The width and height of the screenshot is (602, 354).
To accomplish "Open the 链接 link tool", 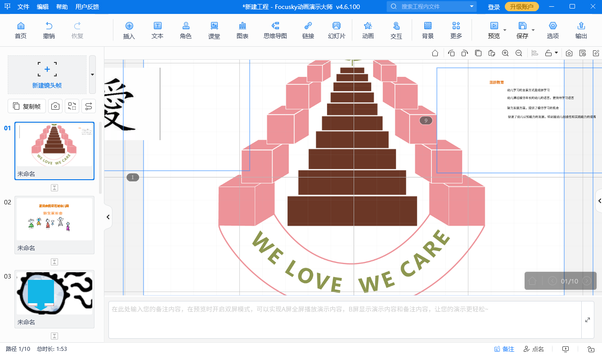I will [x=308, y=30].
